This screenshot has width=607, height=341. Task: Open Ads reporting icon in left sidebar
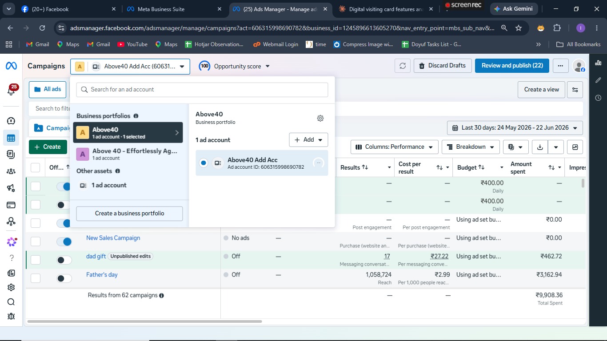coord(11,154)
